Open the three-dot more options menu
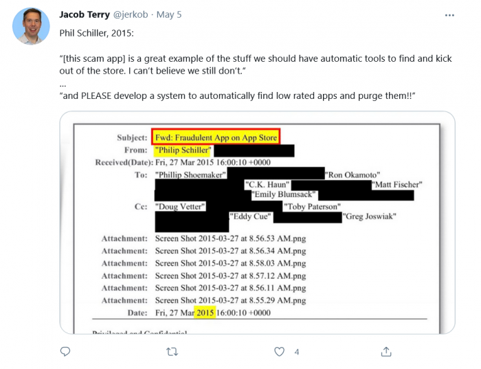481x369 pixels. point(449,14)
